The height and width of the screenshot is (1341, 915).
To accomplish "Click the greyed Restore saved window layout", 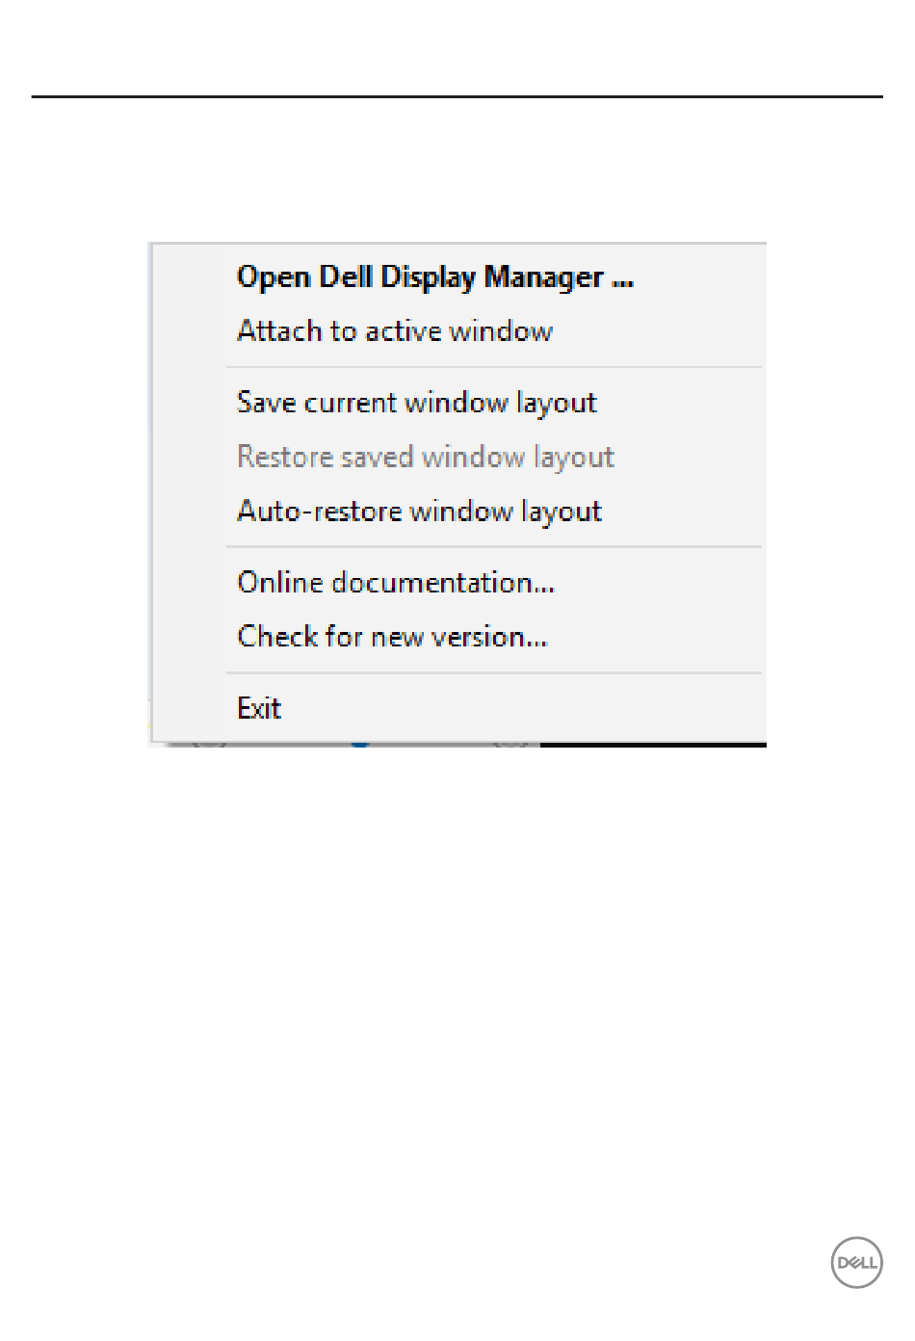I will pos(425,457).
